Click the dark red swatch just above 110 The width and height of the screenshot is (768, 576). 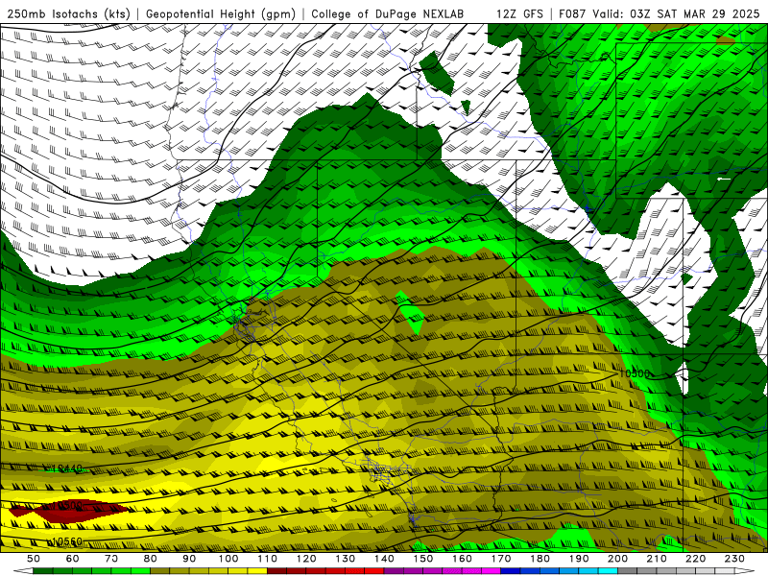pyautogui.click(x=277, y=571)
